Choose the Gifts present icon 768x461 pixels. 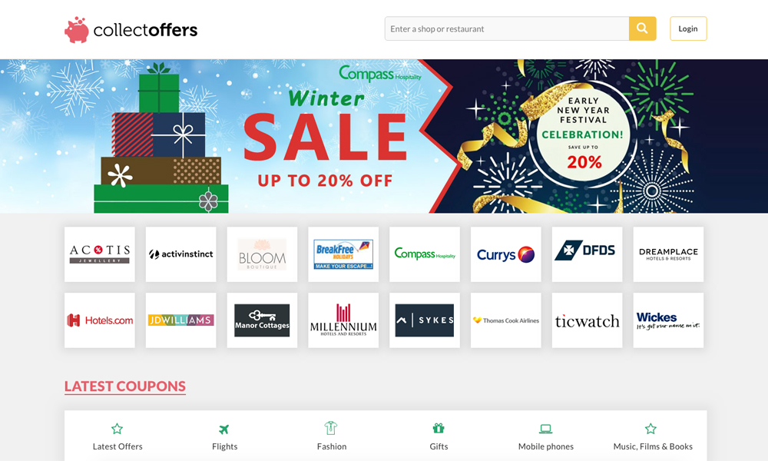click(x=439, y=428)
